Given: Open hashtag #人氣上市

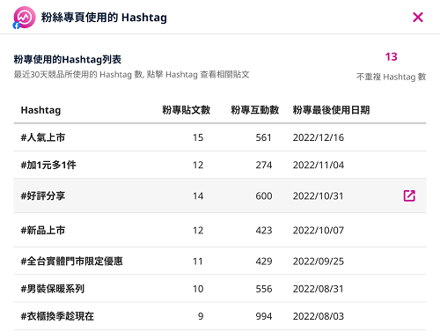Looking at the screenshot, I should click(43, 137).
